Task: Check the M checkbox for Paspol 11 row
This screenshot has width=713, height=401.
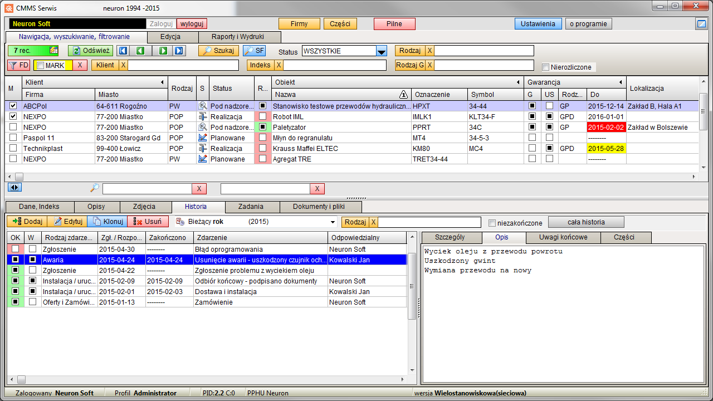Action: click(x=13, y=138)
